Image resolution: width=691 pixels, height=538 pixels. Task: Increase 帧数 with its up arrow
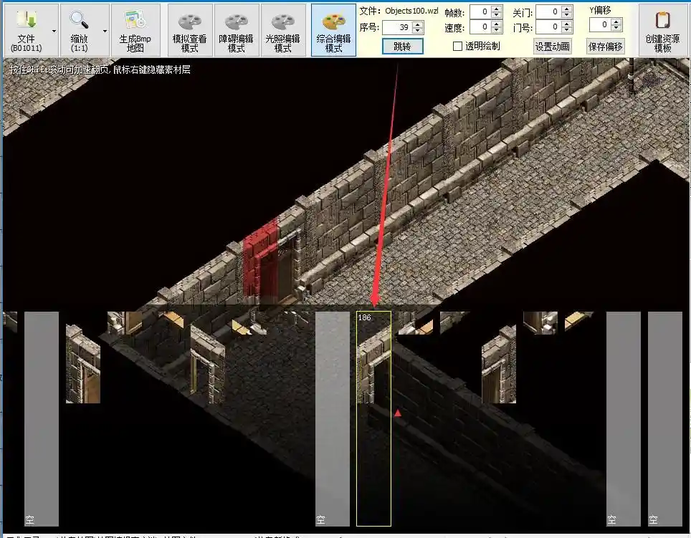pyautogui.click(x=497, y=9)
